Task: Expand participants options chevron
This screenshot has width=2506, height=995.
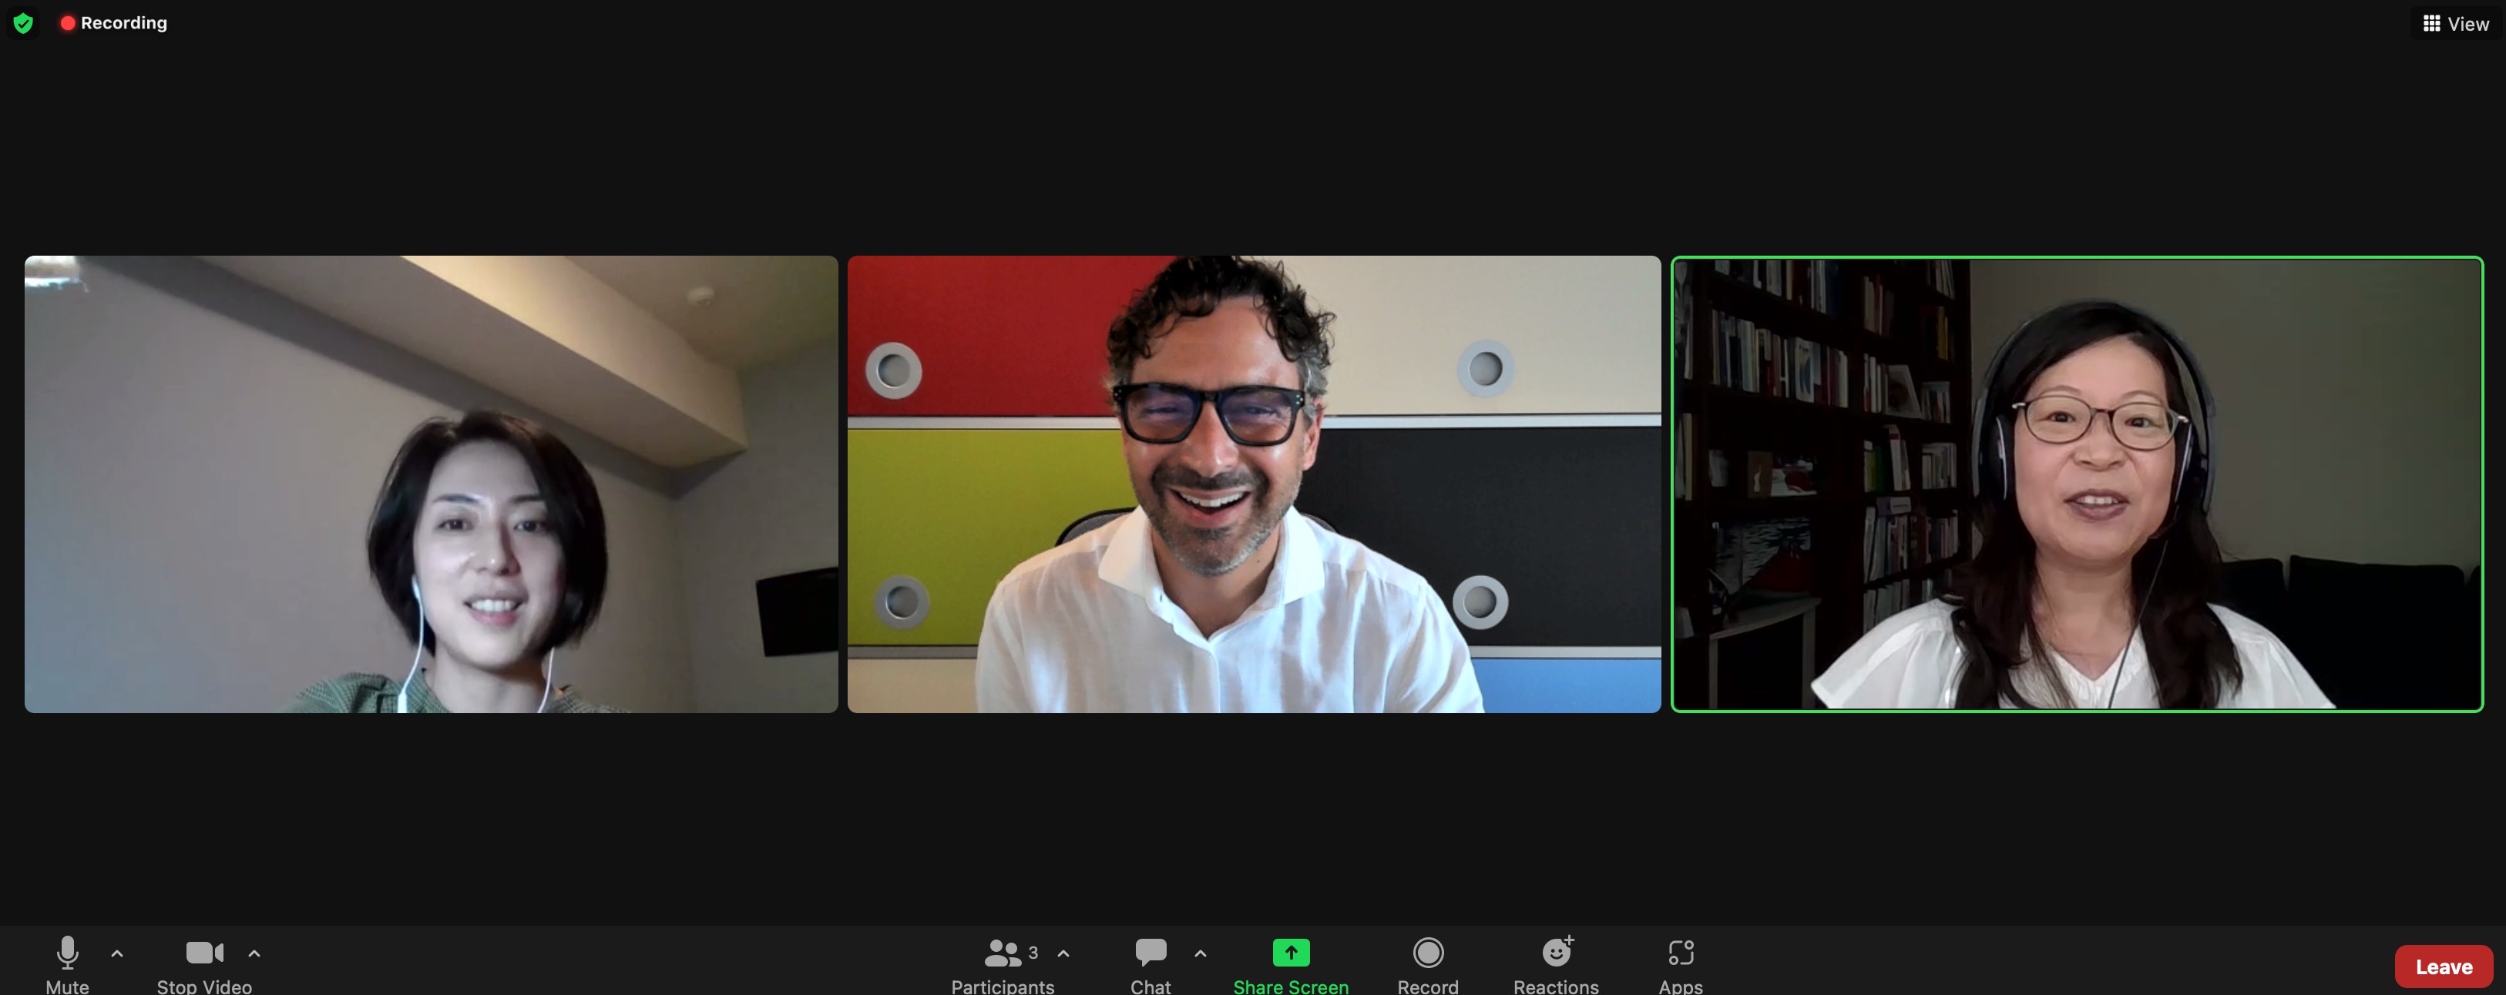Action: point(1063,954)
